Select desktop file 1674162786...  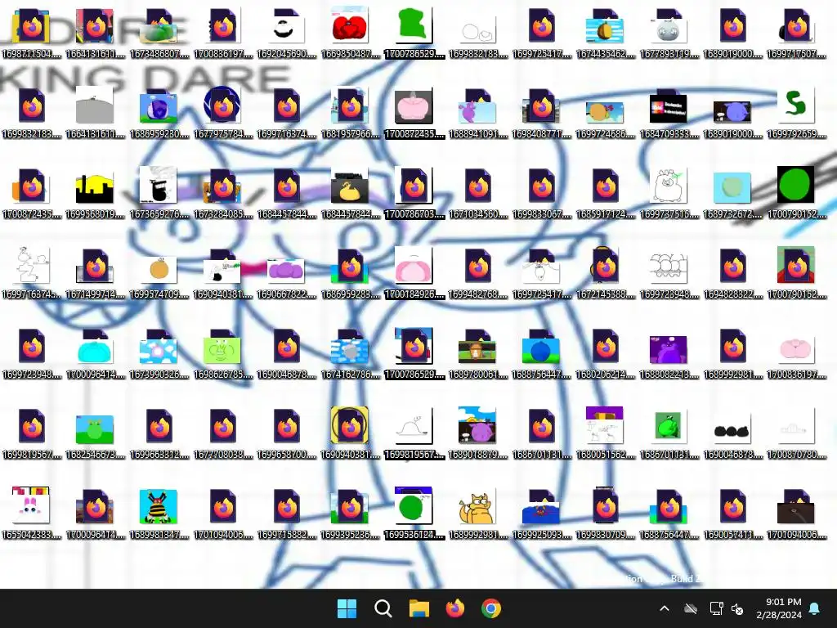pos(350,353)
